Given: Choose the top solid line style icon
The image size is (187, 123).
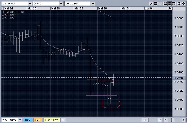Looking at the screenshot, I should pos(174,4).
